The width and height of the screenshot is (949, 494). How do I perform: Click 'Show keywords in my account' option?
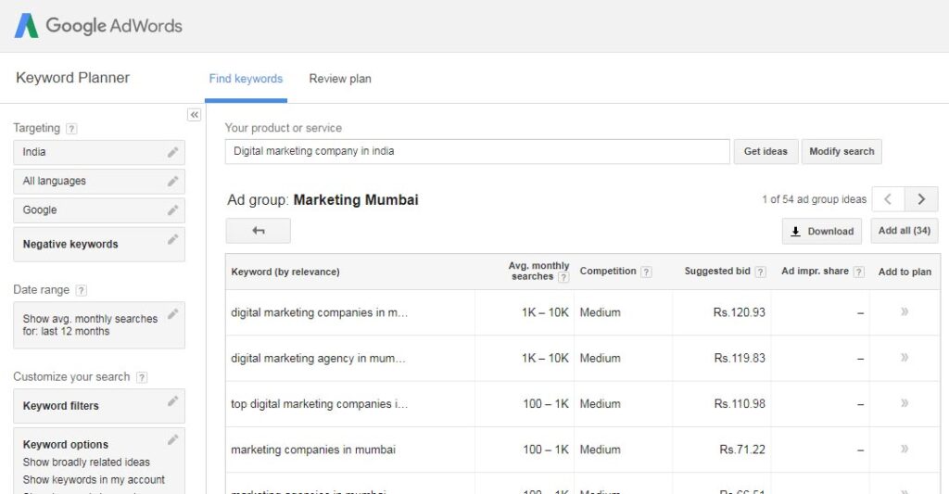[x=94, y=480]
